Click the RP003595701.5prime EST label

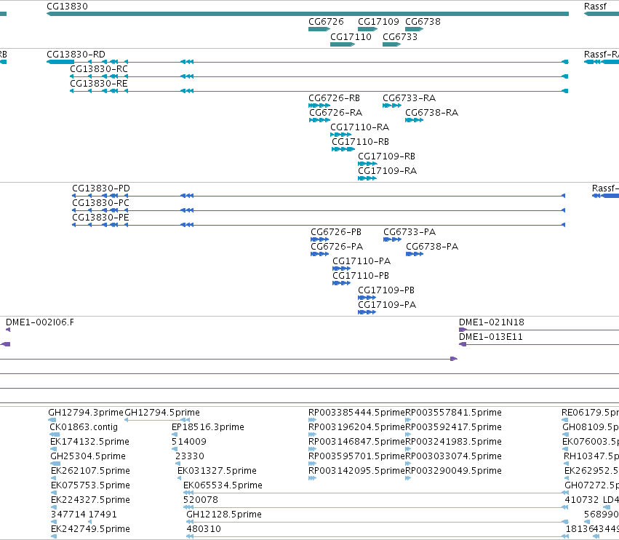point(356,456)
